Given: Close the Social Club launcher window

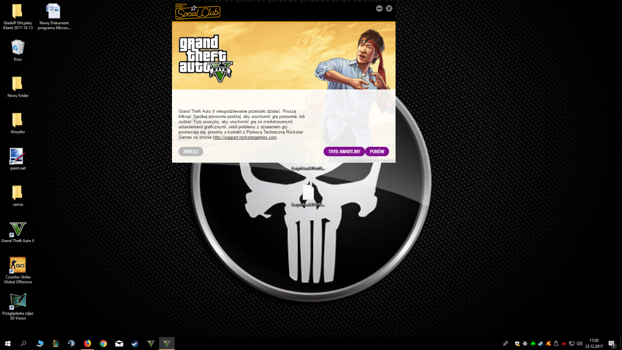Looking at the screenshot, I should coord(389,8).
